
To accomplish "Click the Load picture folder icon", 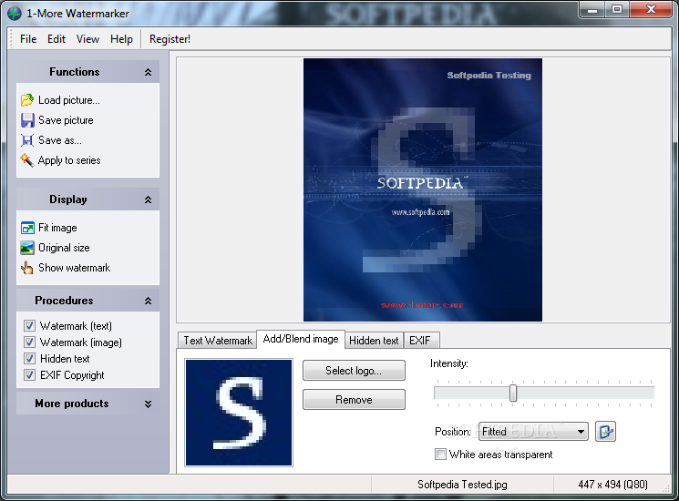I will point(26,100).
